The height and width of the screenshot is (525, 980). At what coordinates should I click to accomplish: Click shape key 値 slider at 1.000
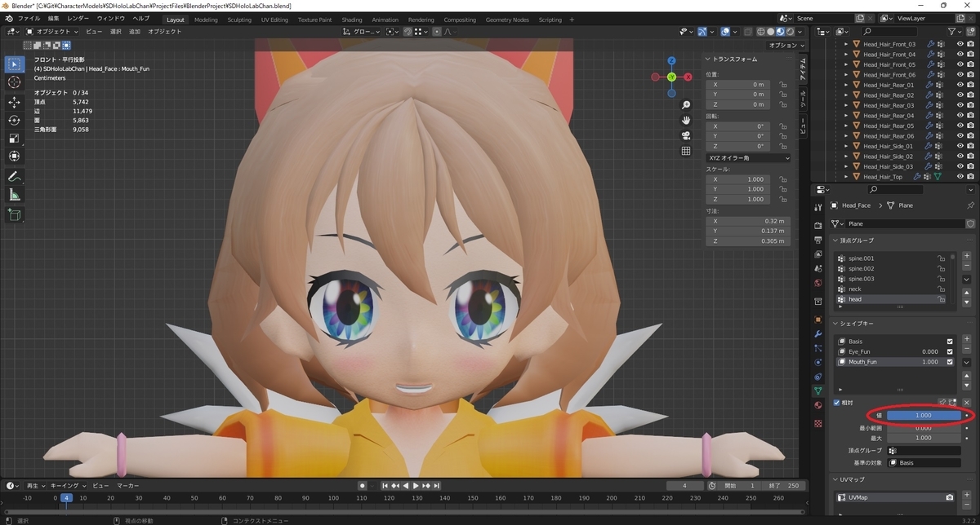(924, 415)
